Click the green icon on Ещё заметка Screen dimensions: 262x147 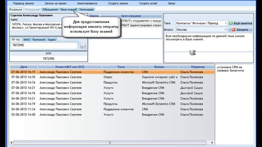231,23
